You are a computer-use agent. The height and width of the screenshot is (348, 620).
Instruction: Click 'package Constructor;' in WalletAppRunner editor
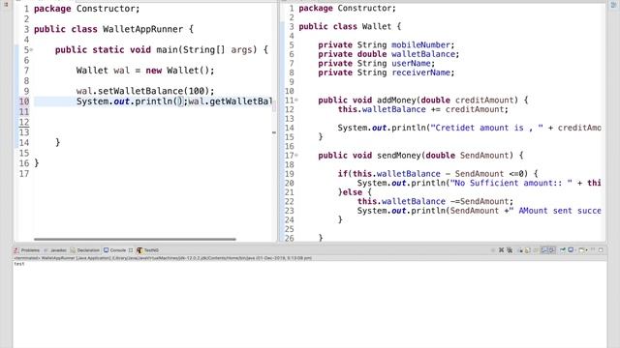(x=87, y=9)
